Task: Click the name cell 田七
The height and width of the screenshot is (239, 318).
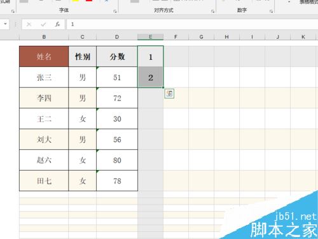Action: (44, 181)
